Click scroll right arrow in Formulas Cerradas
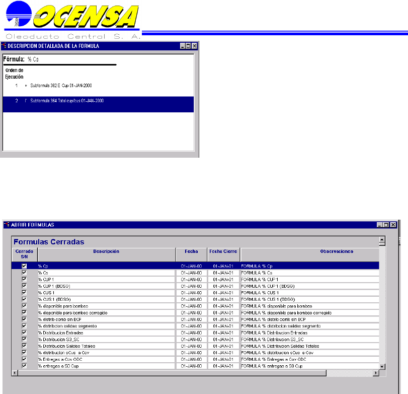This screenshot has height=394, width=408. click(376, 373)
